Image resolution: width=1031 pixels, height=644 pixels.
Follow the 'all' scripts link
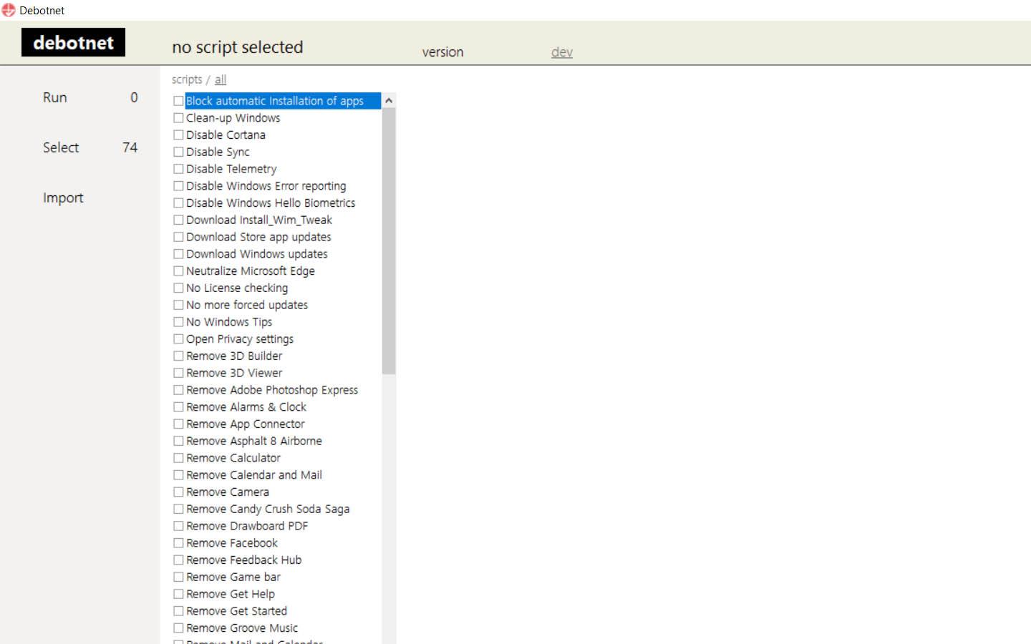(221, 79)
